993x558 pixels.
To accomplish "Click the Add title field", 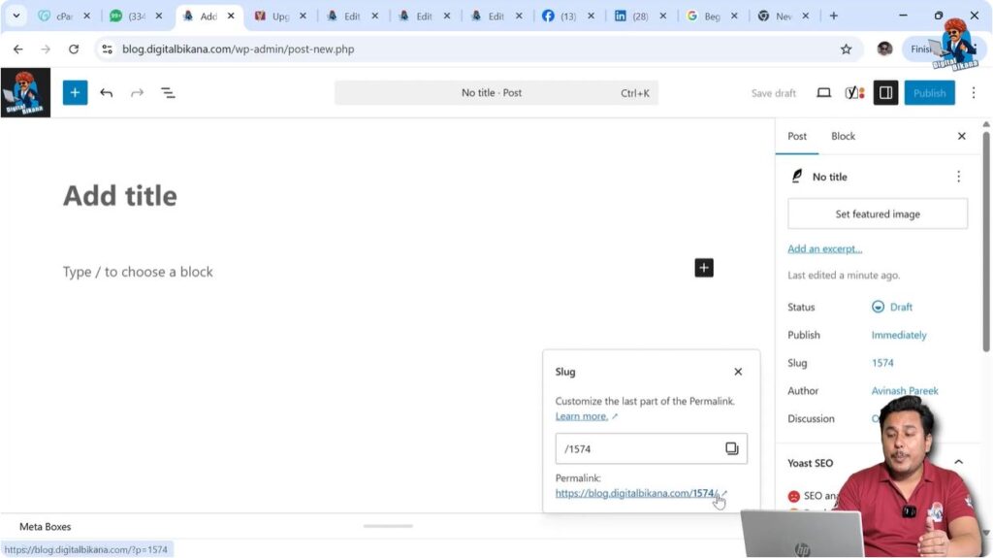I will [x=119, y=195].
